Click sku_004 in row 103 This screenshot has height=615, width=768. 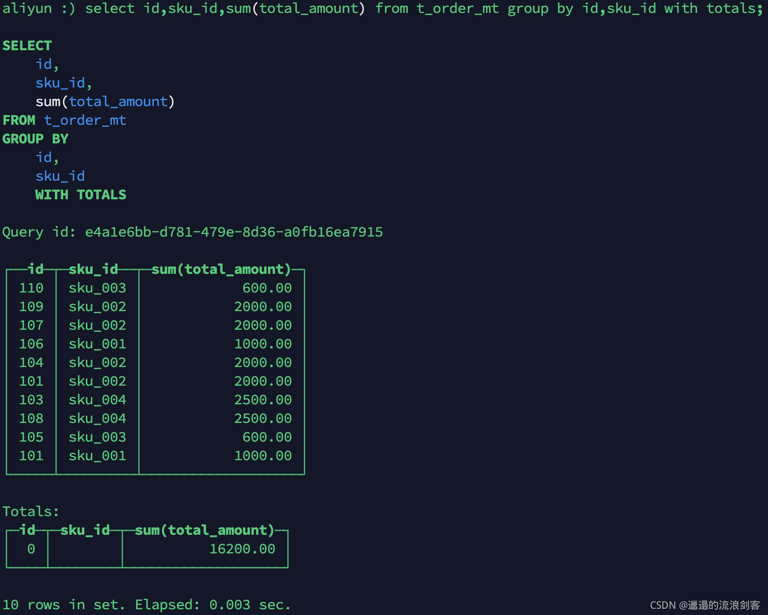pos(97,400)
